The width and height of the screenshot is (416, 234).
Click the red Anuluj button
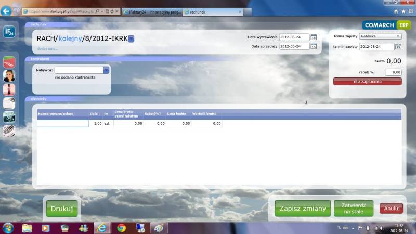(391, 209)
